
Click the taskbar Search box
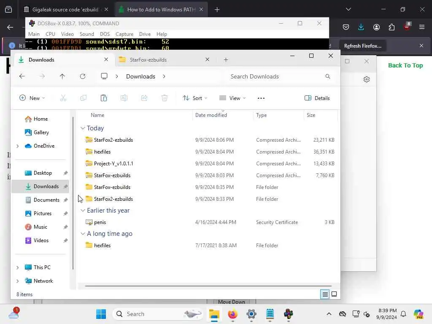[x=158, y=314]
